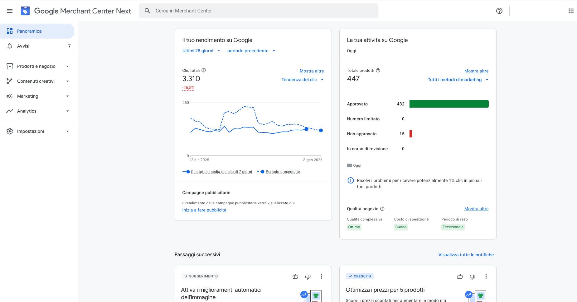Click the Marketing megaphone icon
577x302 pixels.
pyautogui.click(x=10, y=96)
